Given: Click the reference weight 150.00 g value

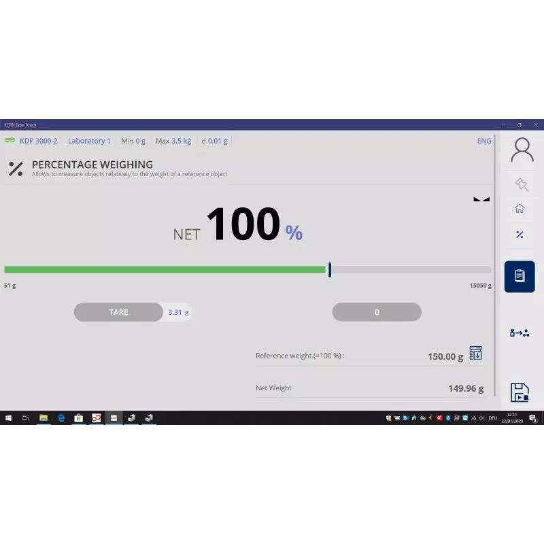Looking at the screenshot, I should click(x=445, y=356).
